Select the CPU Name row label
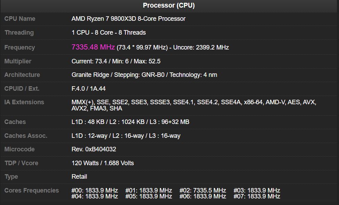Screen dimensions: 339x205 click(x=19, y=19)
